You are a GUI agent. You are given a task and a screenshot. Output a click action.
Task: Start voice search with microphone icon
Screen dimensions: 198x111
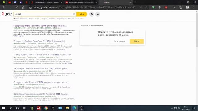coord(92,14)
